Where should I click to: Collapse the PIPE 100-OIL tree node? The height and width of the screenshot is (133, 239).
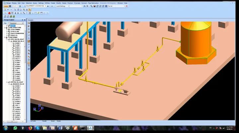tap(7, 39)
